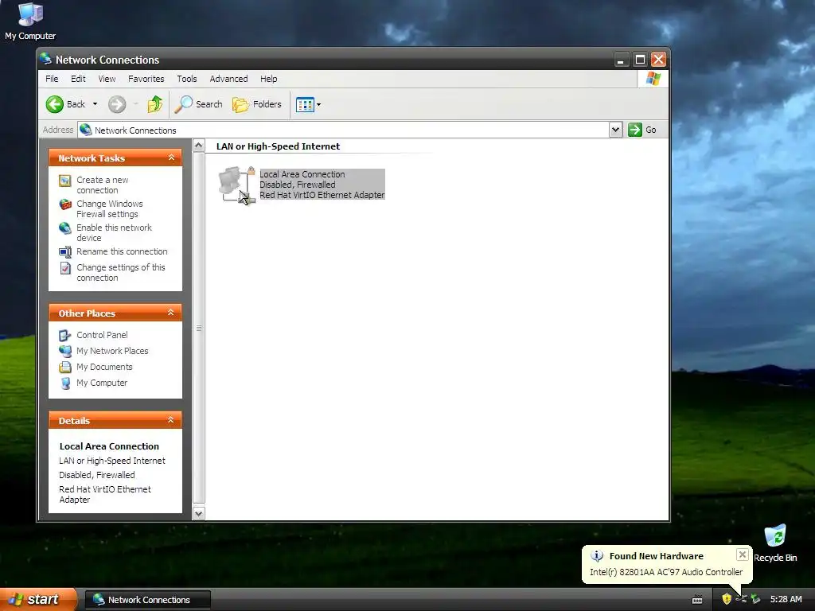815x611 pixels.
Task: Collapse the Details panel
Action: pyautogui.click(x=170, y=420)
